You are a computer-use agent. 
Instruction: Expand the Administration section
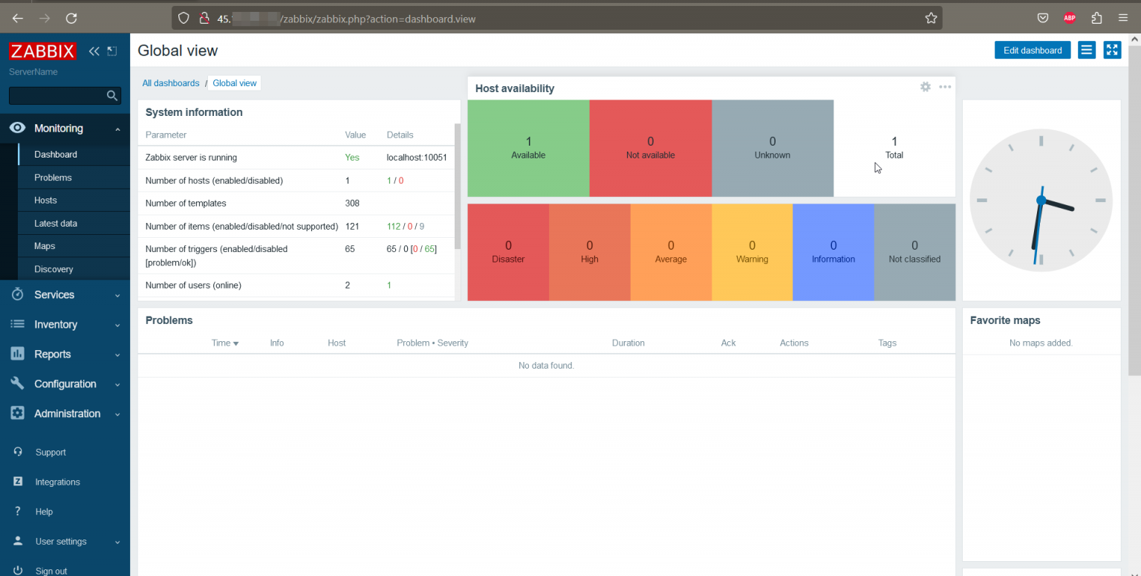pyautogui.click(x=67, y=413)
